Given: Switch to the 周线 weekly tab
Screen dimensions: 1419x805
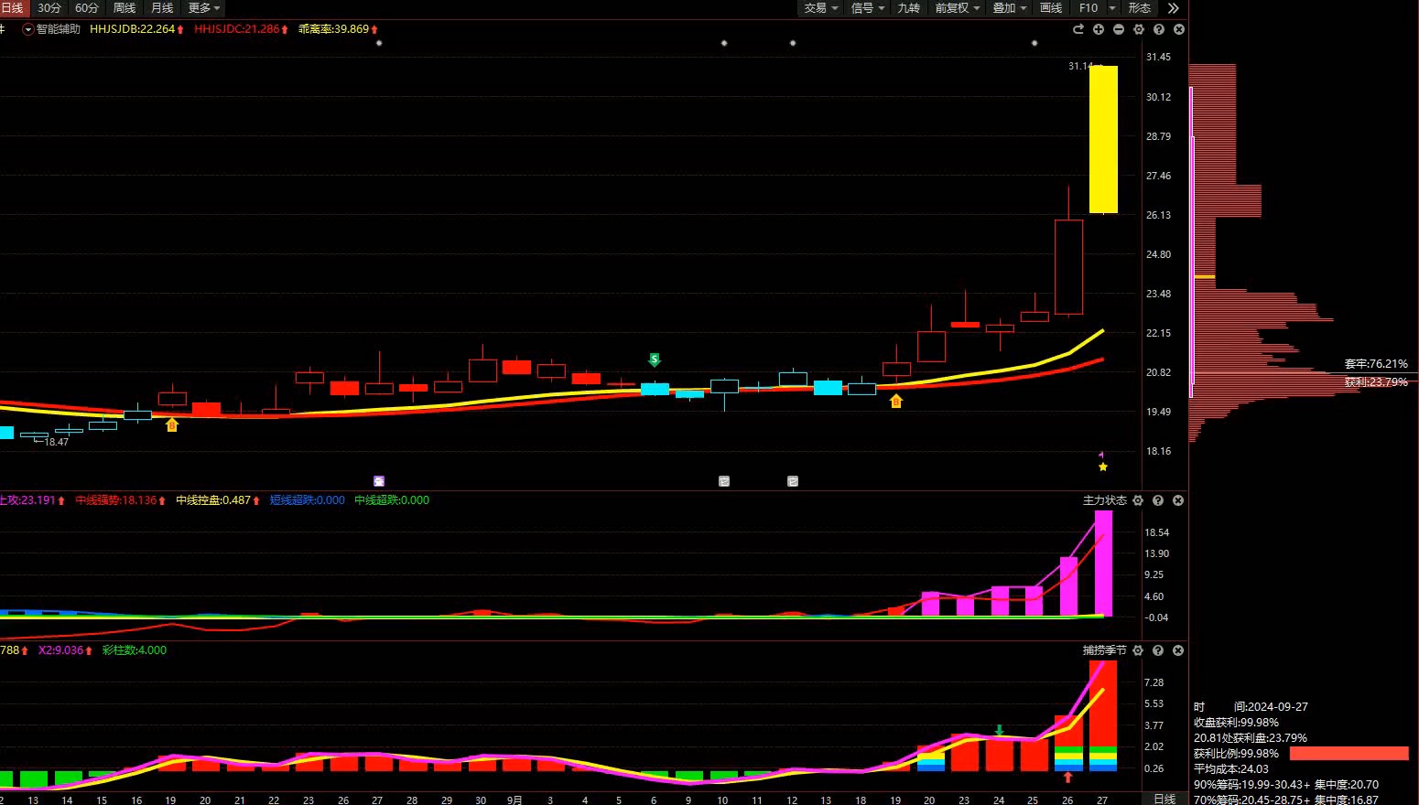Looking at the screenshot, I should point(125,7).
